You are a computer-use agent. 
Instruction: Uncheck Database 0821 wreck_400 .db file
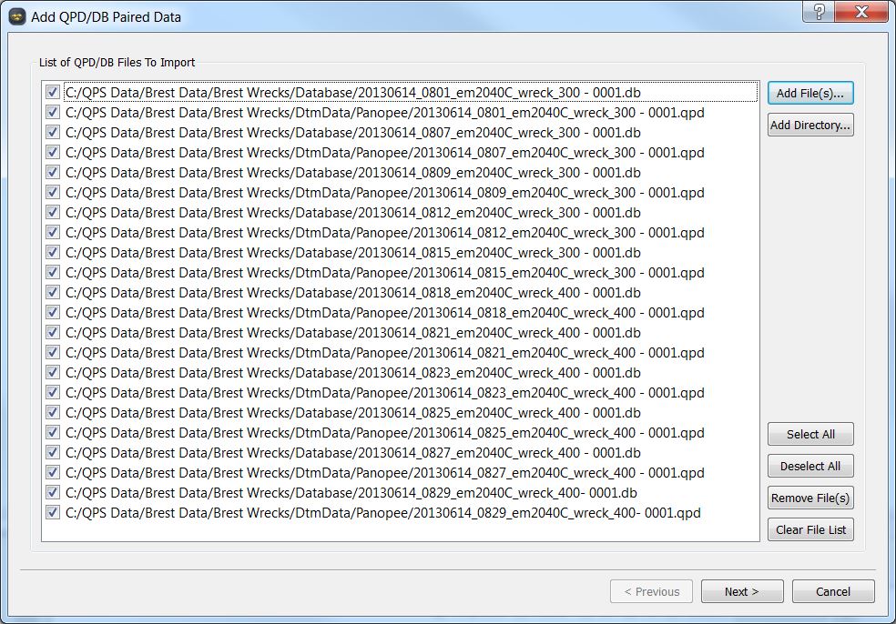click(53, 332)
